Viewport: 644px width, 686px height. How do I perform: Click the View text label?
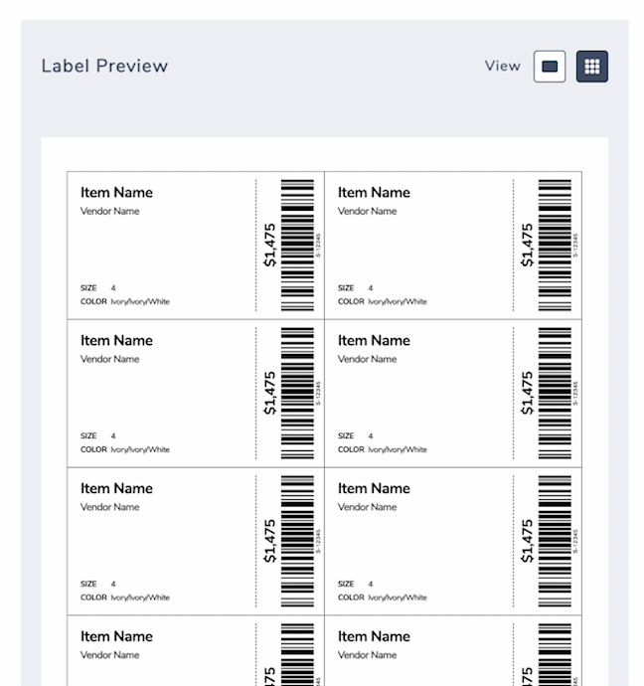(502, 67)
